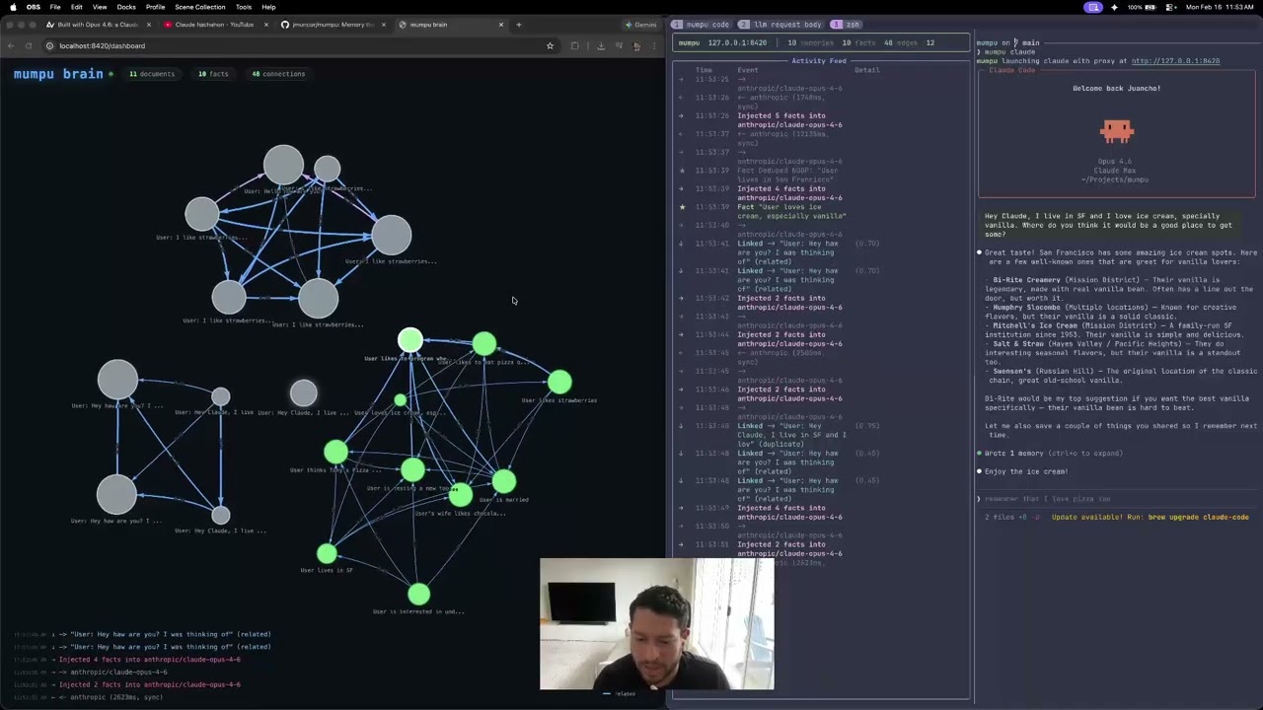
Task: Reload the dashboard page
Action: (x=29, y=45)
